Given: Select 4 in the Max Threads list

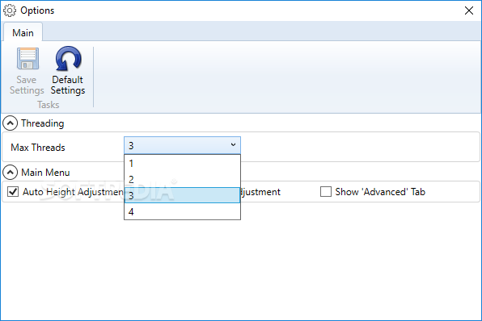Looking at the screenshot, I should tap(182, 211).
